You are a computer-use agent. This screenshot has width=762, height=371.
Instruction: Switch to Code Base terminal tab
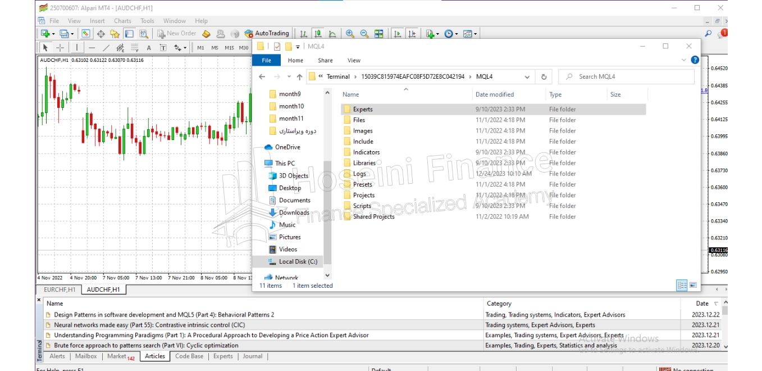189,356
